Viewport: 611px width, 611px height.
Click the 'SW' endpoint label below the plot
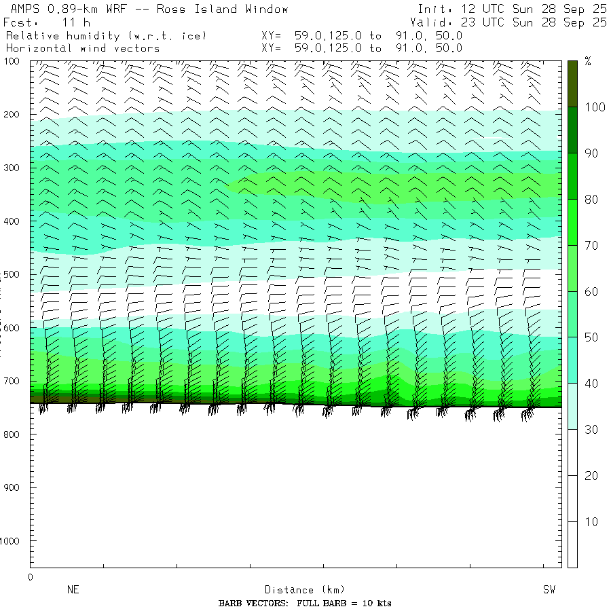tap(549, 589)
